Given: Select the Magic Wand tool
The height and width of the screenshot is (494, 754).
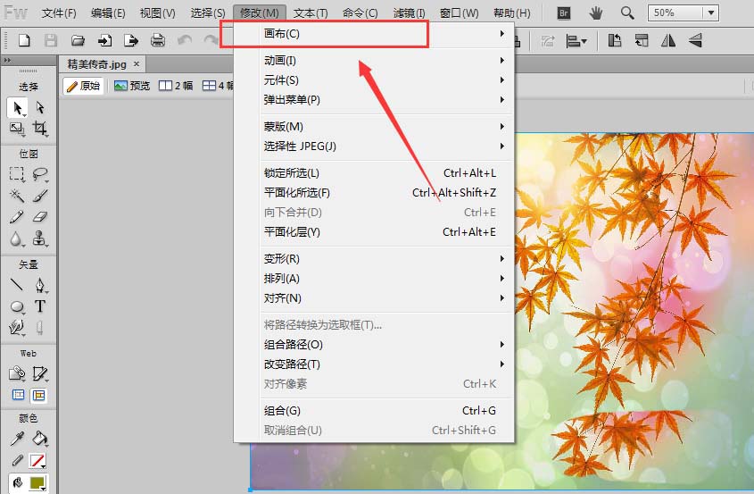Looking at the screenshot, I should pos(17,196).
